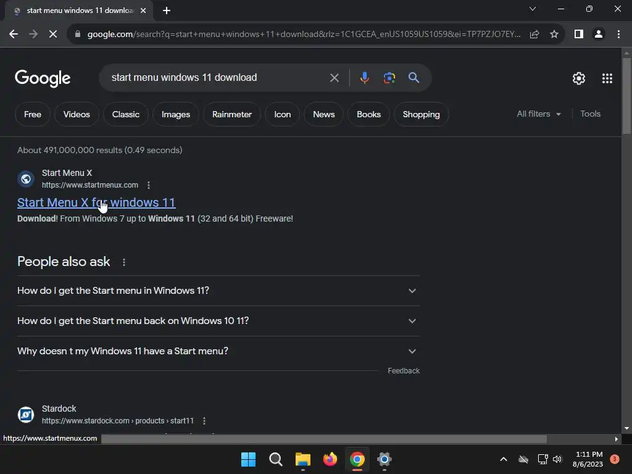Click the 'About 491,000,000 results' text
Viewport: 632px width, 474px height.
[x=99, y=151]
